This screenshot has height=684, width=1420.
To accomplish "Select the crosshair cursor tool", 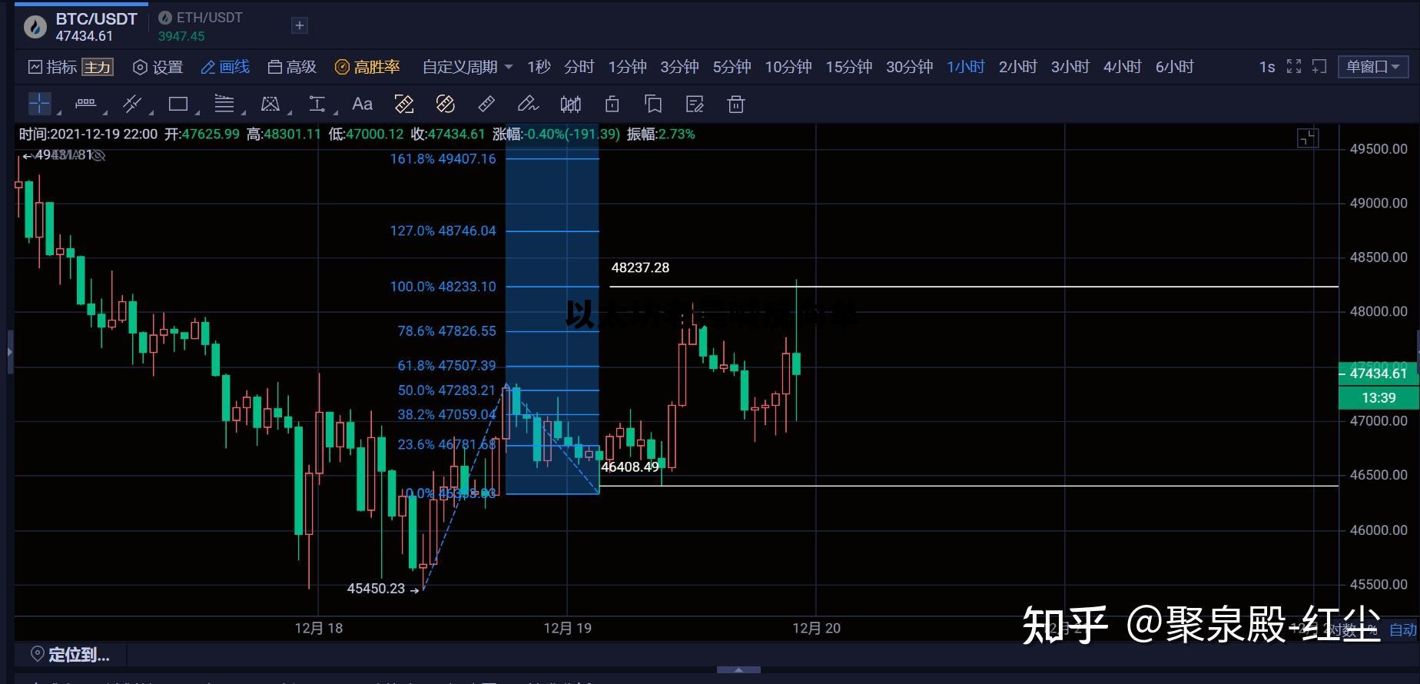I will [39, 104].
